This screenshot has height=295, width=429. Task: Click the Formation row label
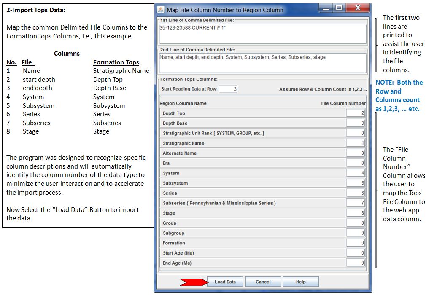(x=174, y=243)
